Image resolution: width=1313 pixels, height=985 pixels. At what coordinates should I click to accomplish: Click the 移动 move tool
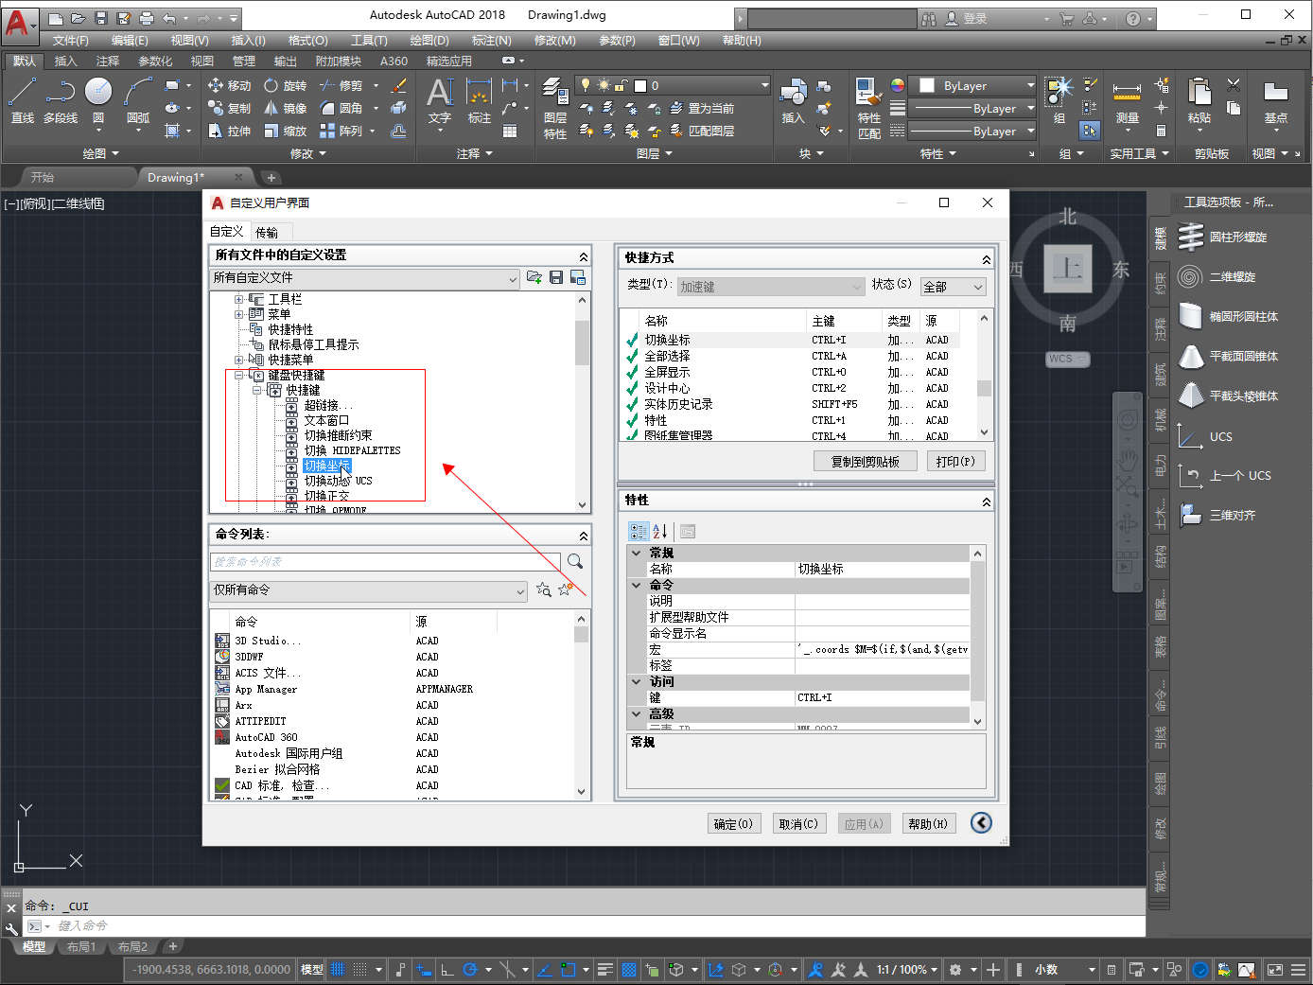(230, 85)
